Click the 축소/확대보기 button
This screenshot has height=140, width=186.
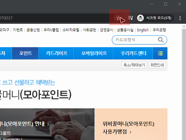pyautogui.click(x=134, y=65)
